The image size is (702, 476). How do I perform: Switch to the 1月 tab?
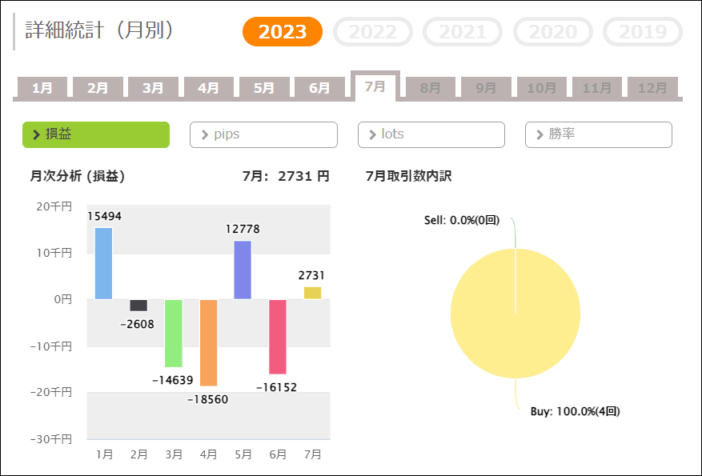(42, 88)
